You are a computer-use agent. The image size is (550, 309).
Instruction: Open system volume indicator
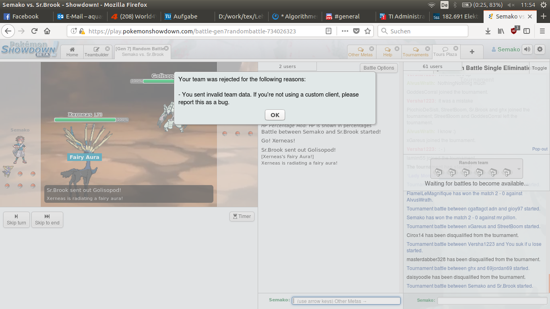pos(511,5)
